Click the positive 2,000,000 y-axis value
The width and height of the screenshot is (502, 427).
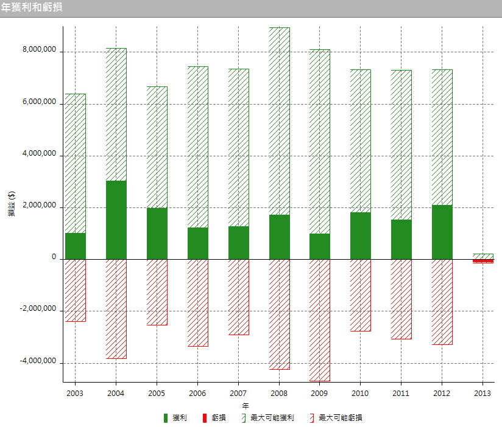[39, 206]
